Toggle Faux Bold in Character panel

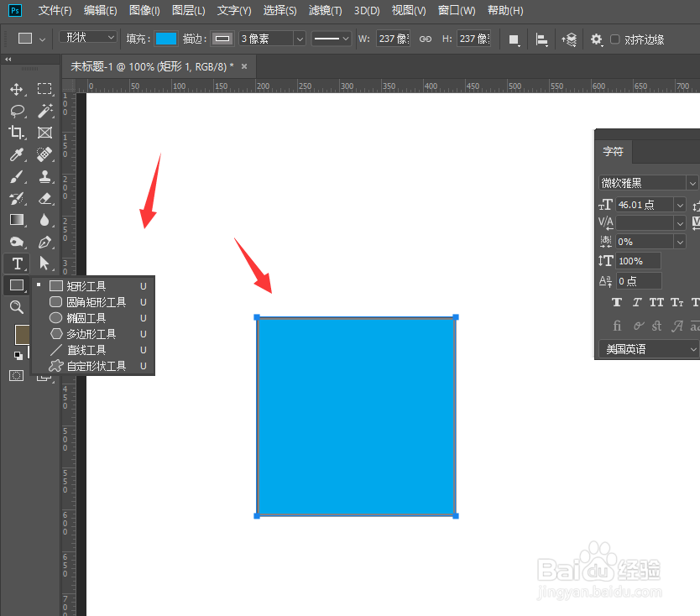pyautogui.click(x=617, y=303)
